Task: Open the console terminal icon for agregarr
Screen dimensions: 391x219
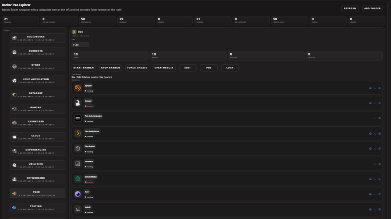Action: 375,88
